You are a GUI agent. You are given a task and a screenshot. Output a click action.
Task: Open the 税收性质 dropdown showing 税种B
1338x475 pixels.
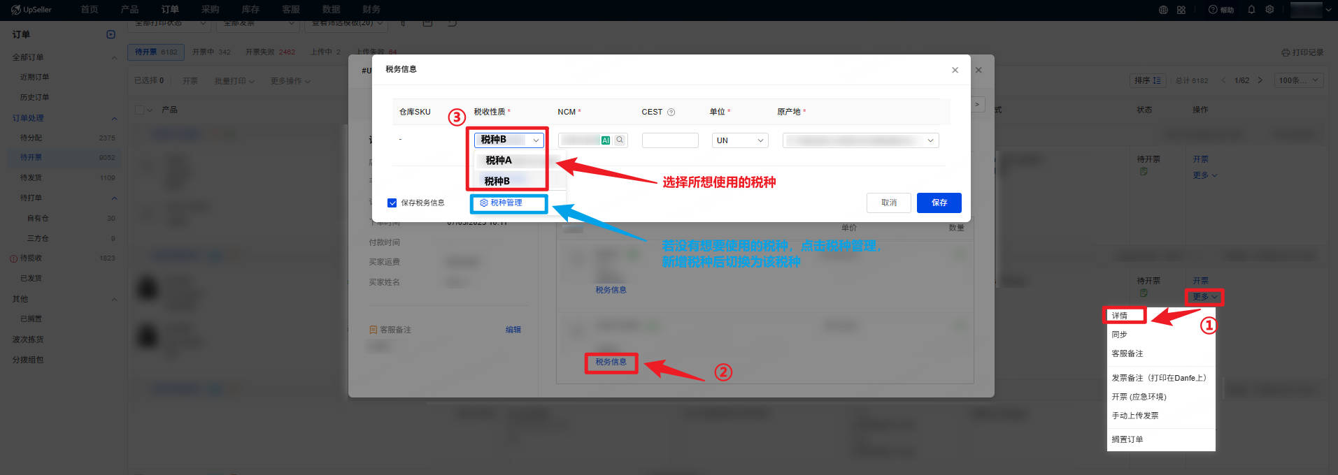508,140
